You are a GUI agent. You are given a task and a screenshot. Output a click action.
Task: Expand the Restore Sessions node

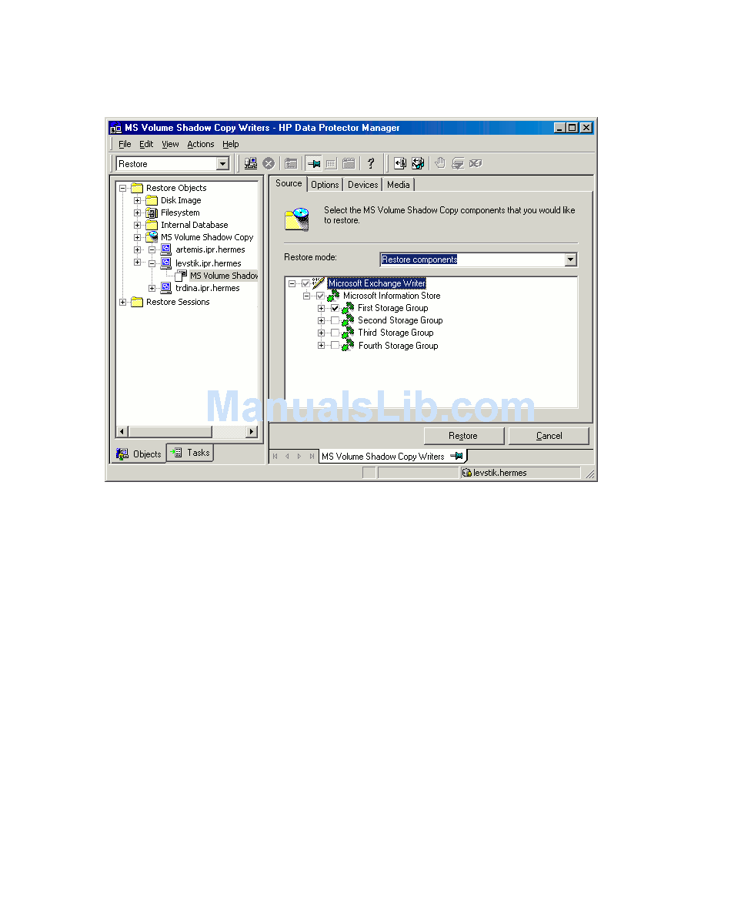(x=122, y=302)
